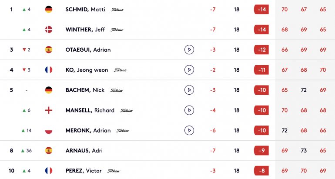This screenshot has height=179, width=335.
Task: Open player profile ARNAUS, Adri
Action: click(x=84, y=151)
